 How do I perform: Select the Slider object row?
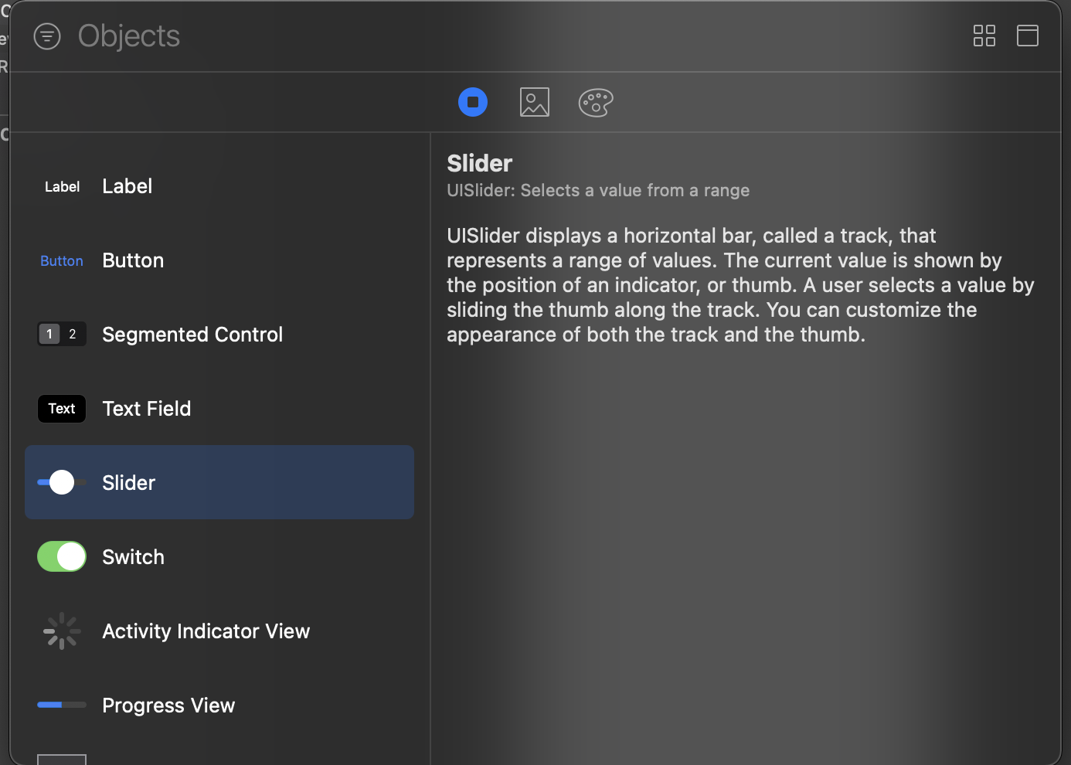click(x=219, y=482)
